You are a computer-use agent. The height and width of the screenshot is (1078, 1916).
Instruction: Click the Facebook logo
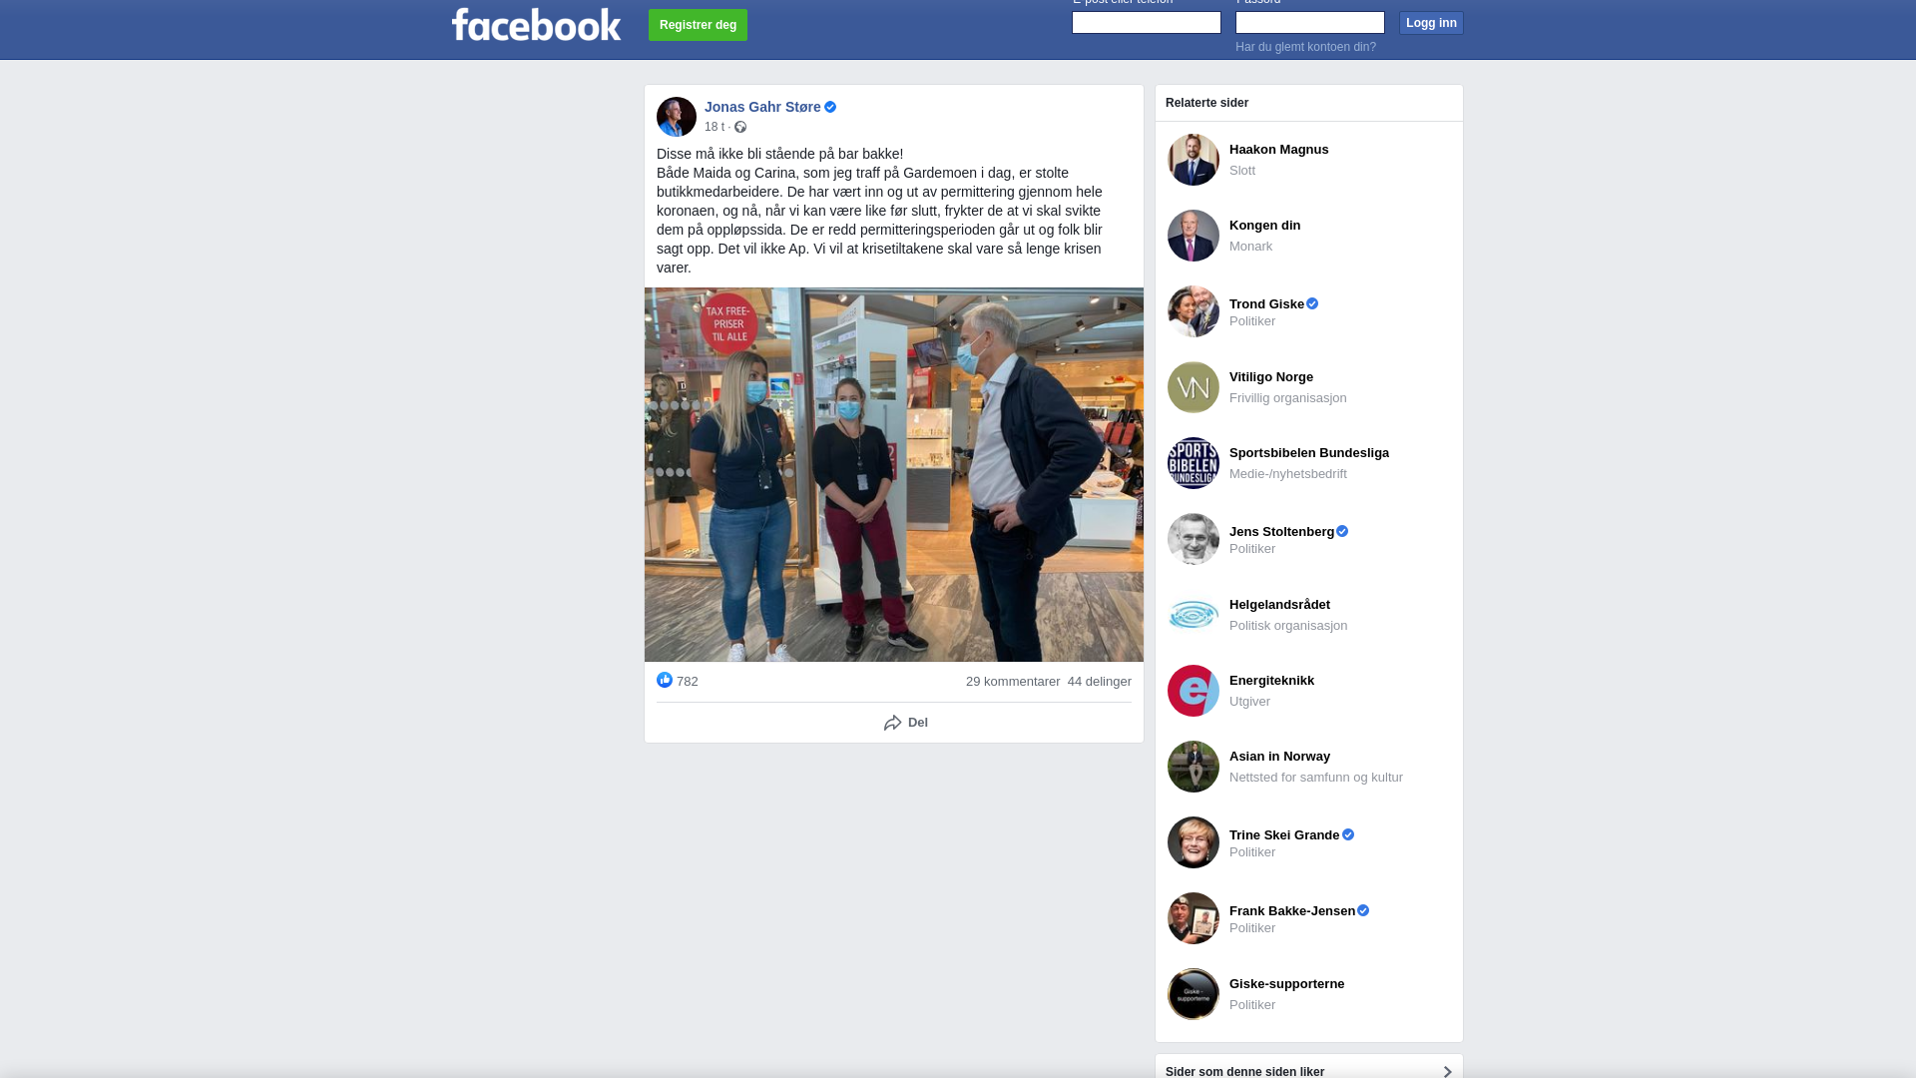pyautogui.click(x=536, y=25)
